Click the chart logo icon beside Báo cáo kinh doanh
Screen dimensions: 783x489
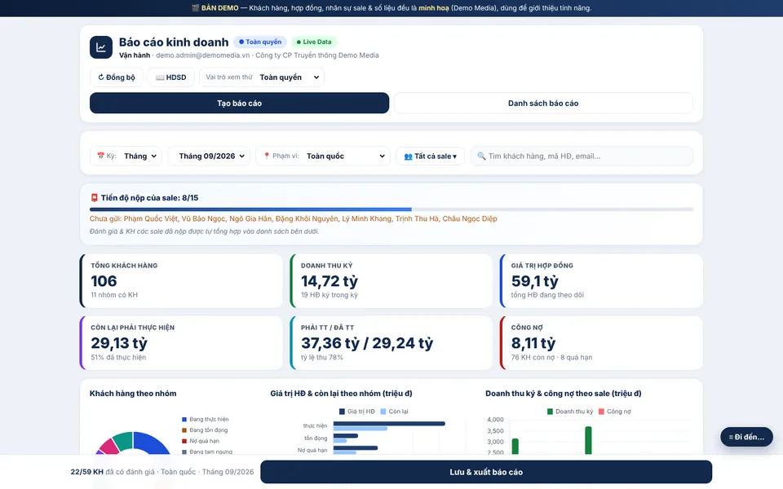101,47
